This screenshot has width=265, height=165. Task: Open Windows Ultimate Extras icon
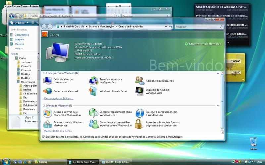click(x=94, y=91)
